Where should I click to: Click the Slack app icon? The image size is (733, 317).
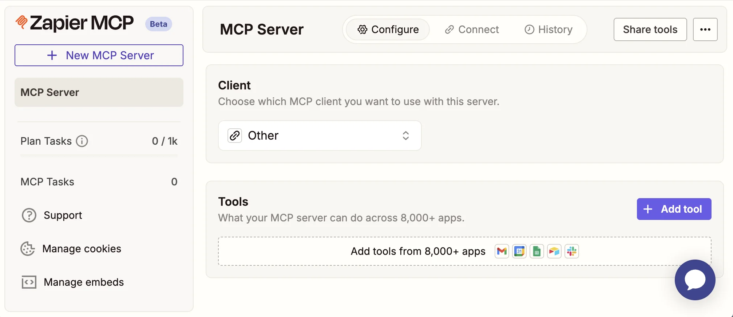click(x=572, y=251)
